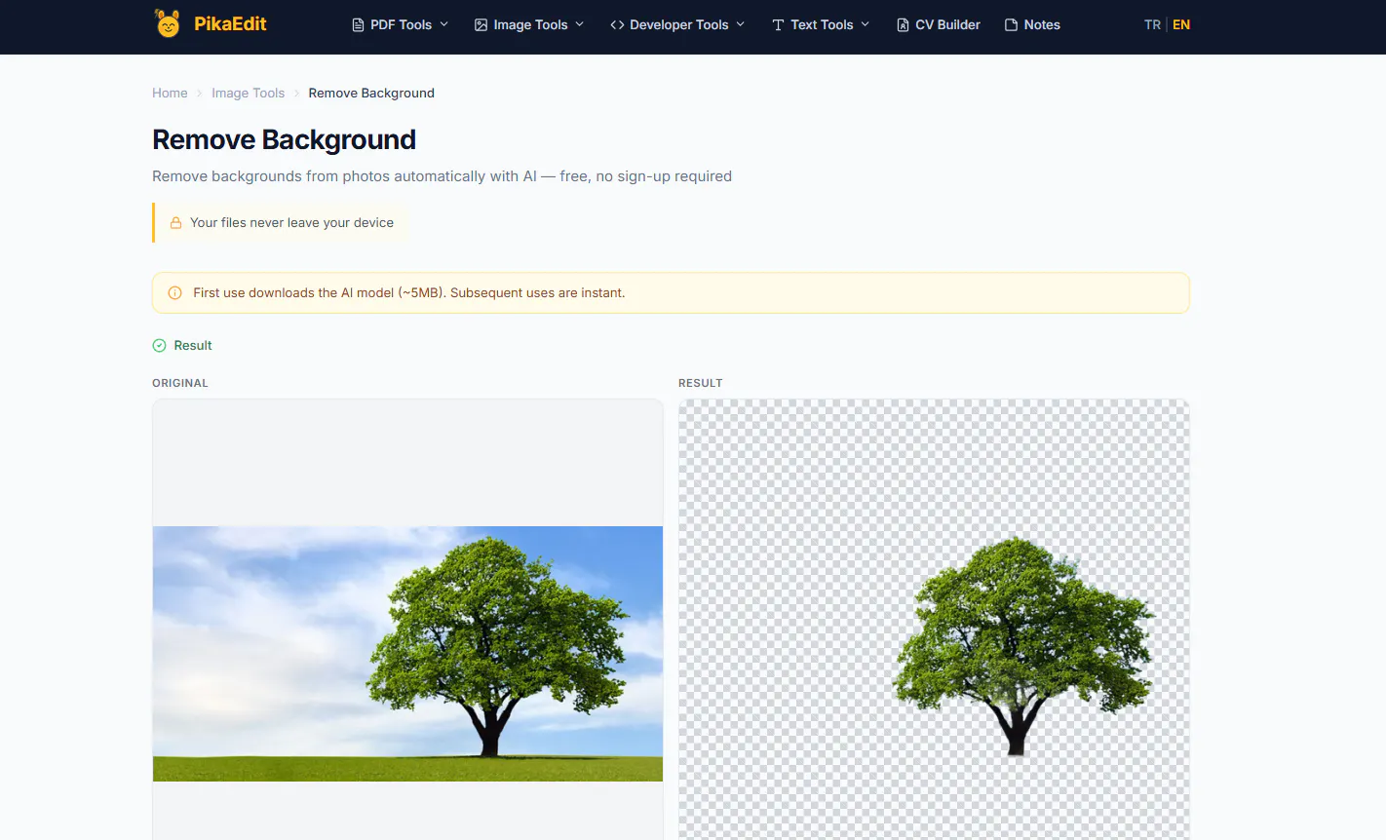The image size is (1386, 840).
Task: Go to Home breadcrumb
Action: [x=170, y=94]
